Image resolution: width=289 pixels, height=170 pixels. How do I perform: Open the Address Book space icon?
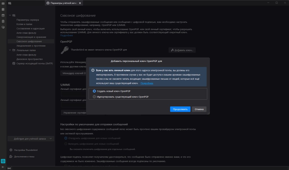click(x=3, y=9)
